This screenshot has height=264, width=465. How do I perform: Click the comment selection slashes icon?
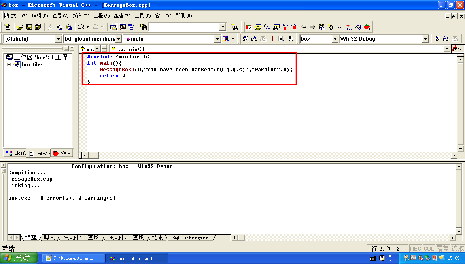pos(340,27)
